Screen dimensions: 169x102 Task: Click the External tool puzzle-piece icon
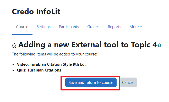point(14,46)
